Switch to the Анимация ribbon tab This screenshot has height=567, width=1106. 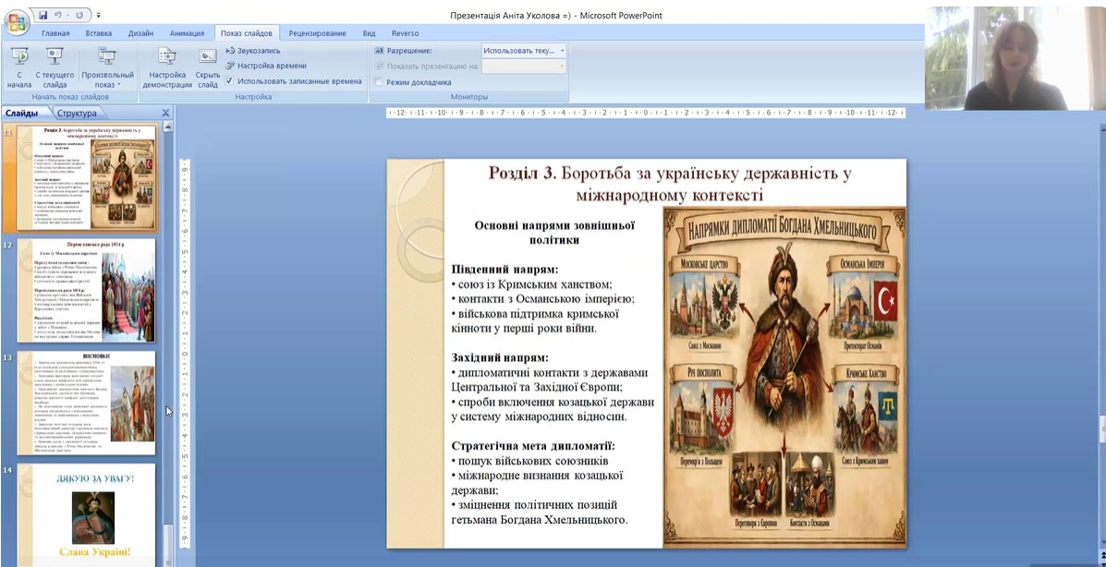[x=187, y=33]
